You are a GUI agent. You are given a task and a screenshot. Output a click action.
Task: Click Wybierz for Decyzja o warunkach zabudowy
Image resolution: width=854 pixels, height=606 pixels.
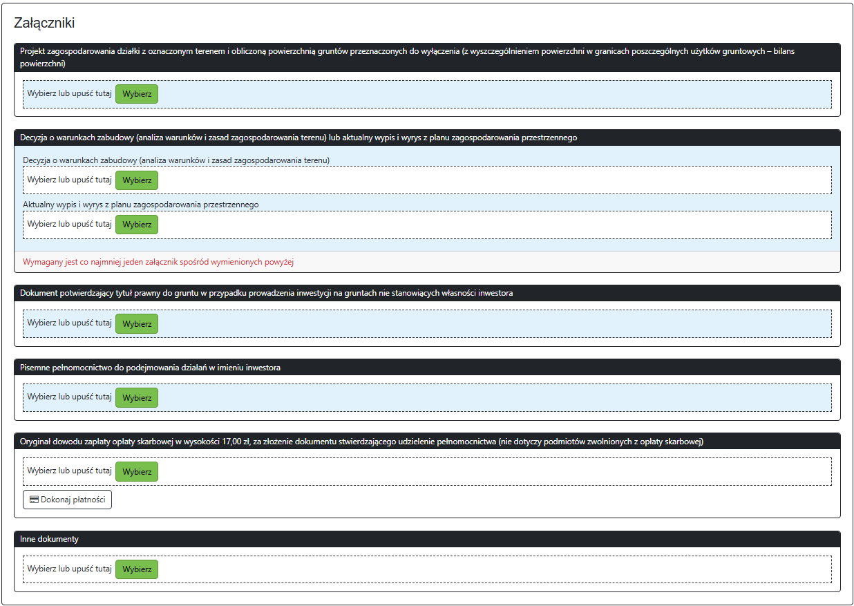(137, 180)
